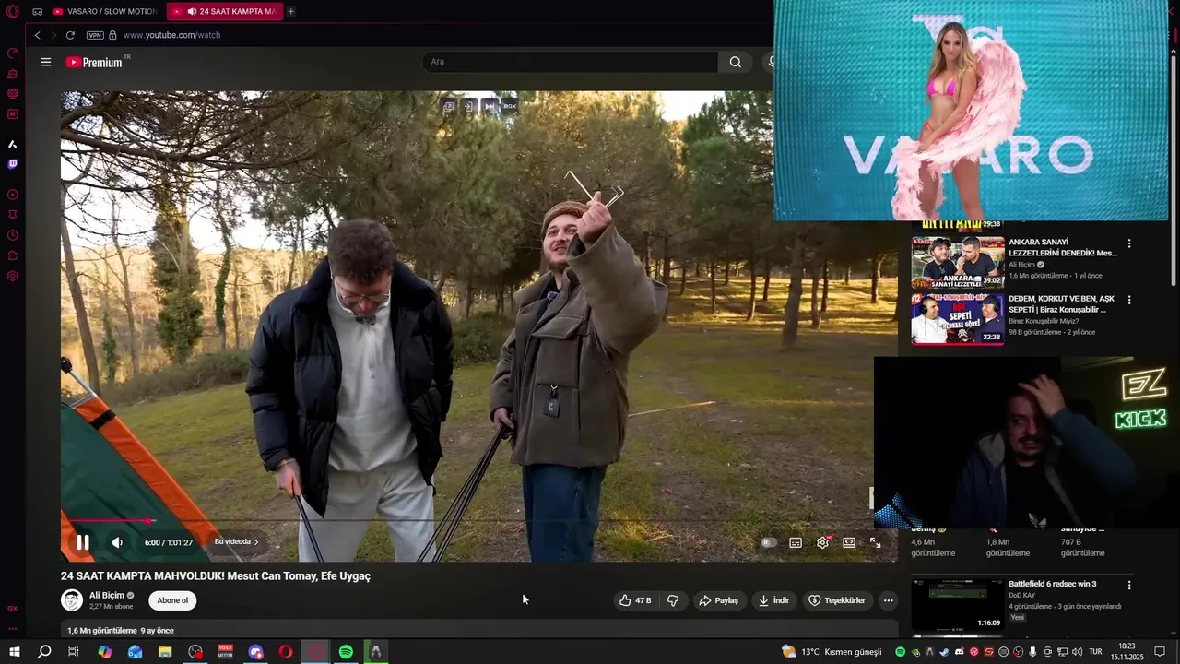Open Task View on taskbar

coord(74,652)
